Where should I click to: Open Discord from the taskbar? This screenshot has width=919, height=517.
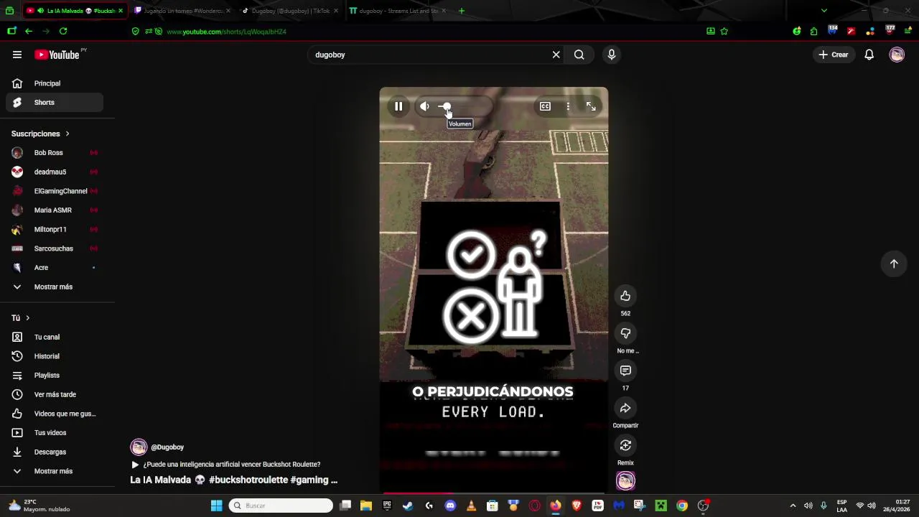450,506
